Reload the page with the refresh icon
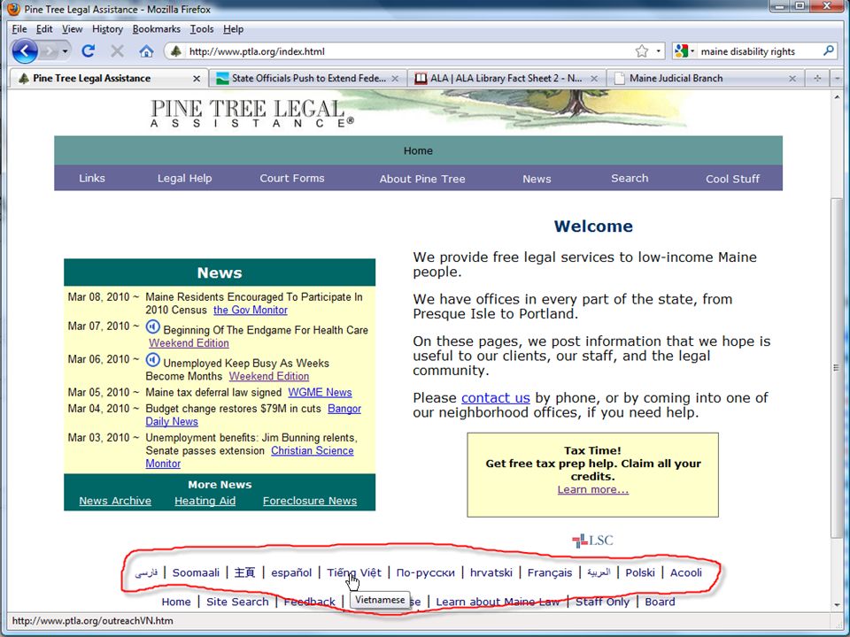 89,51
